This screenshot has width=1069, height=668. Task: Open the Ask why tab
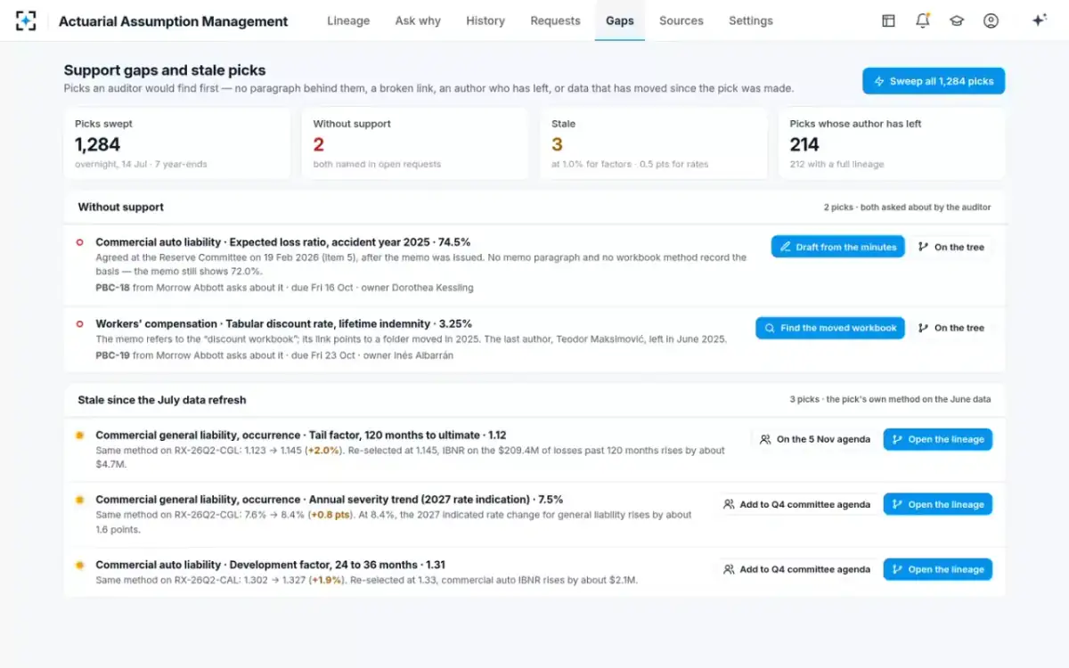point(418,20)
